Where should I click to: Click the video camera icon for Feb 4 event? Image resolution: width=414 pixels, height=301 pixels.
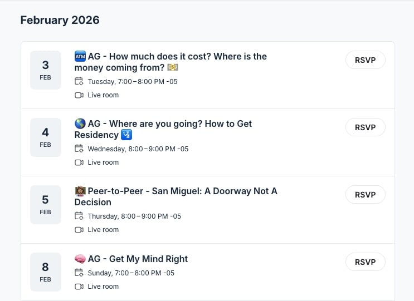[79, 162]
